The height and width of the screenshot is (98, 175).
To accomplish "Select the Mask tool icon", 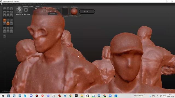I will tap(4, 24).
